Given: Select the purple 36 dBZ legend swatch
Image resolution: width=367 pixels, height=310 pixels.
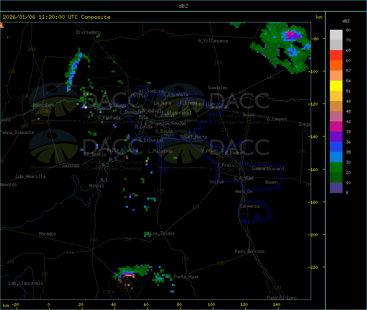Looking at the screenshot, I should pyautogui.click(x=336, y=137).
